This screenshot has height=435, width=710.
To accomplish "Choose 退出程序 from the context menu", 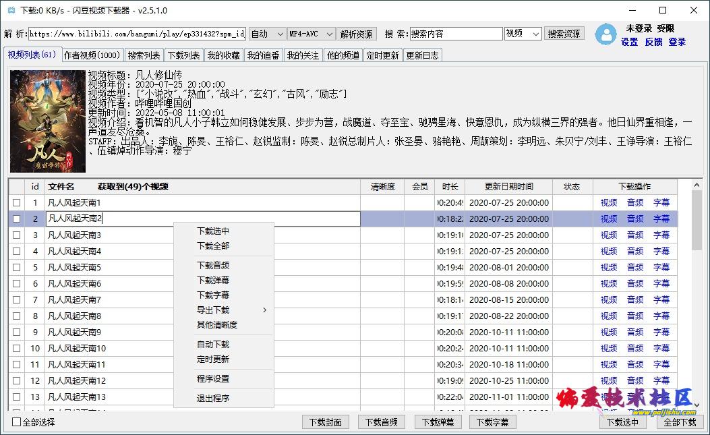I will (x=213, y=399).
